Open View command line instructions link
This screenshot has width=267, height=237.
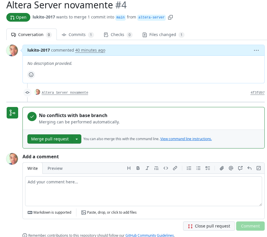pyautogui.click(x=186, y=139)
